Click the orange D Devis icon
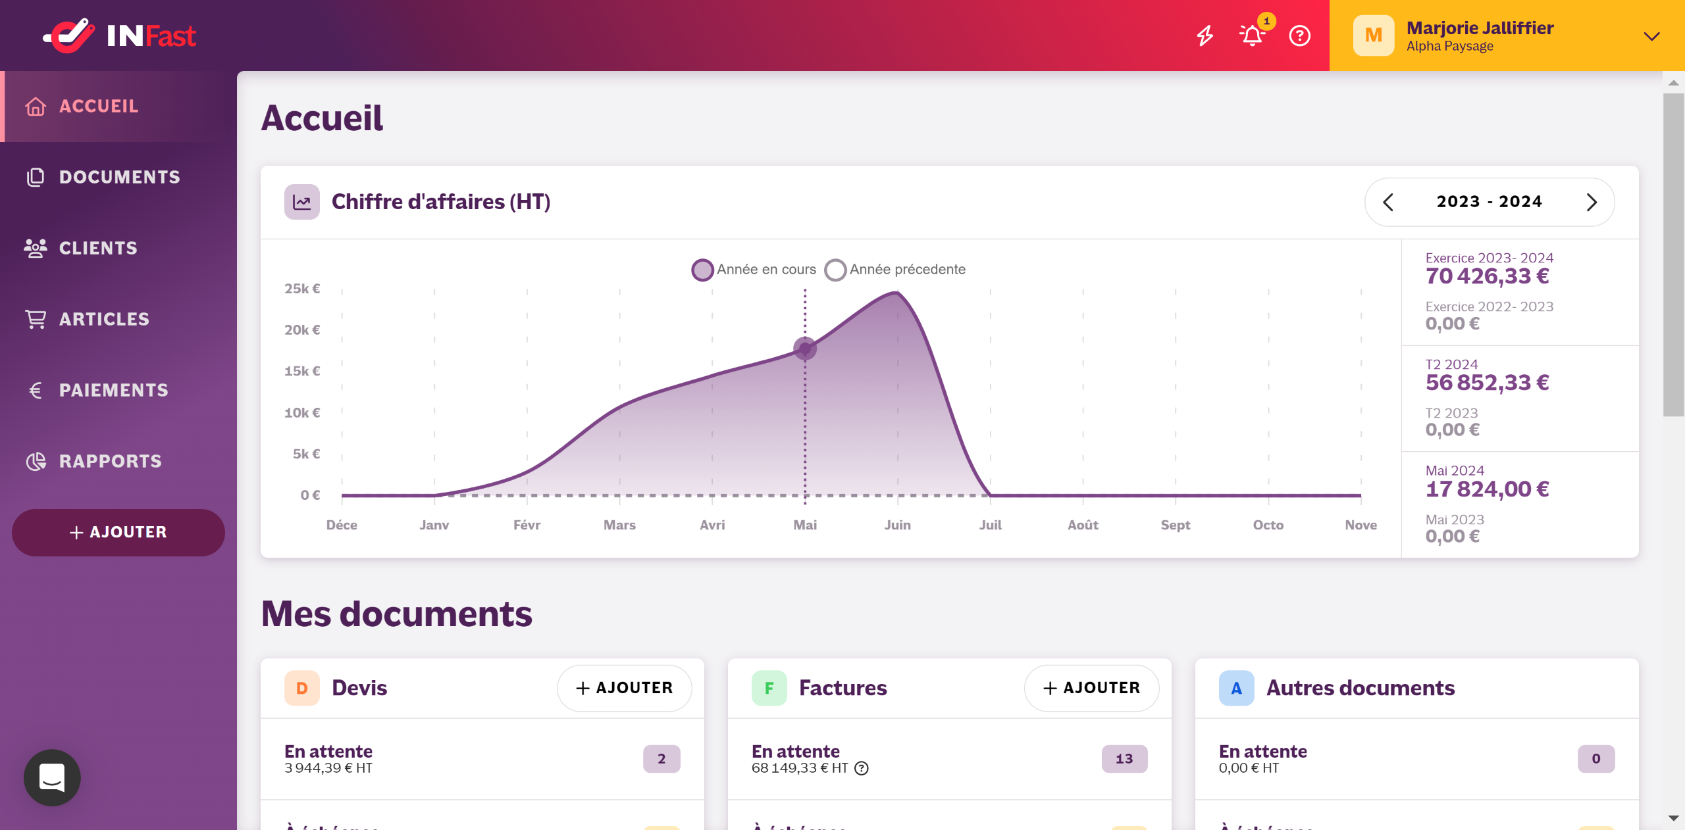 coord(302,688)
